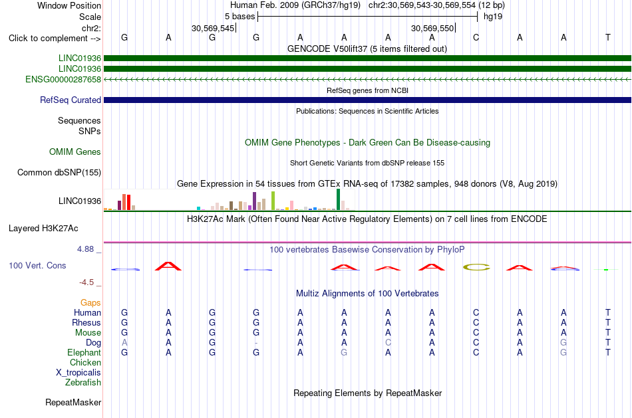Click the Elephant species label
This screenshot has width=632, height=418.
(84, 352)
